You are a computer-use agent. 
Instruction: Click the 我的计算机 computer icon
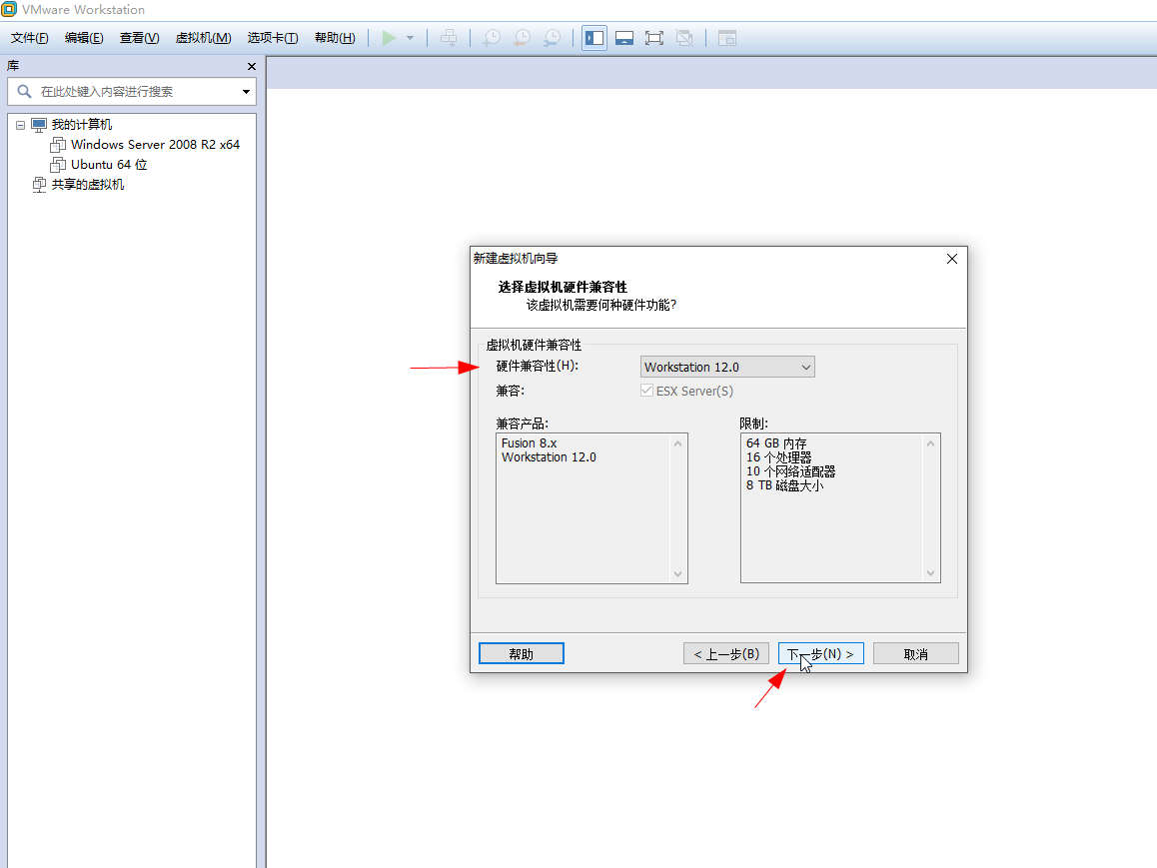click(x=39, y=125)
